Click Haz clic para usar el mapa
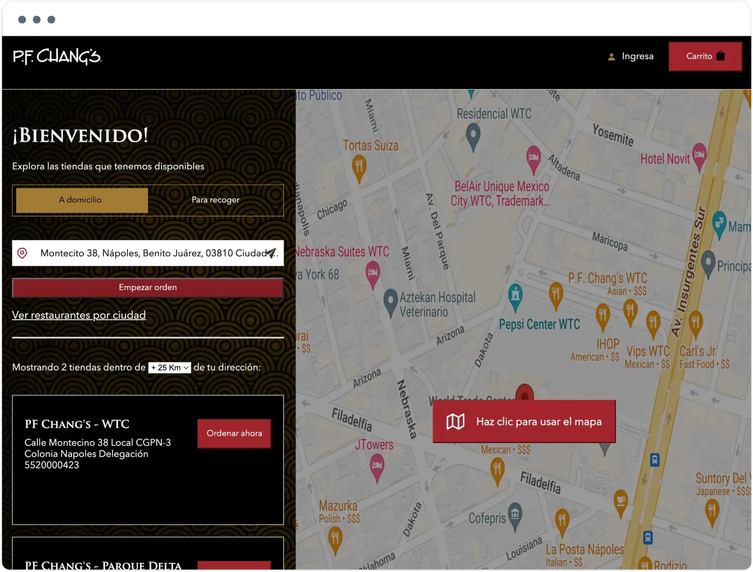The width and height of the screenshot is (753, 572). [524, 422]
